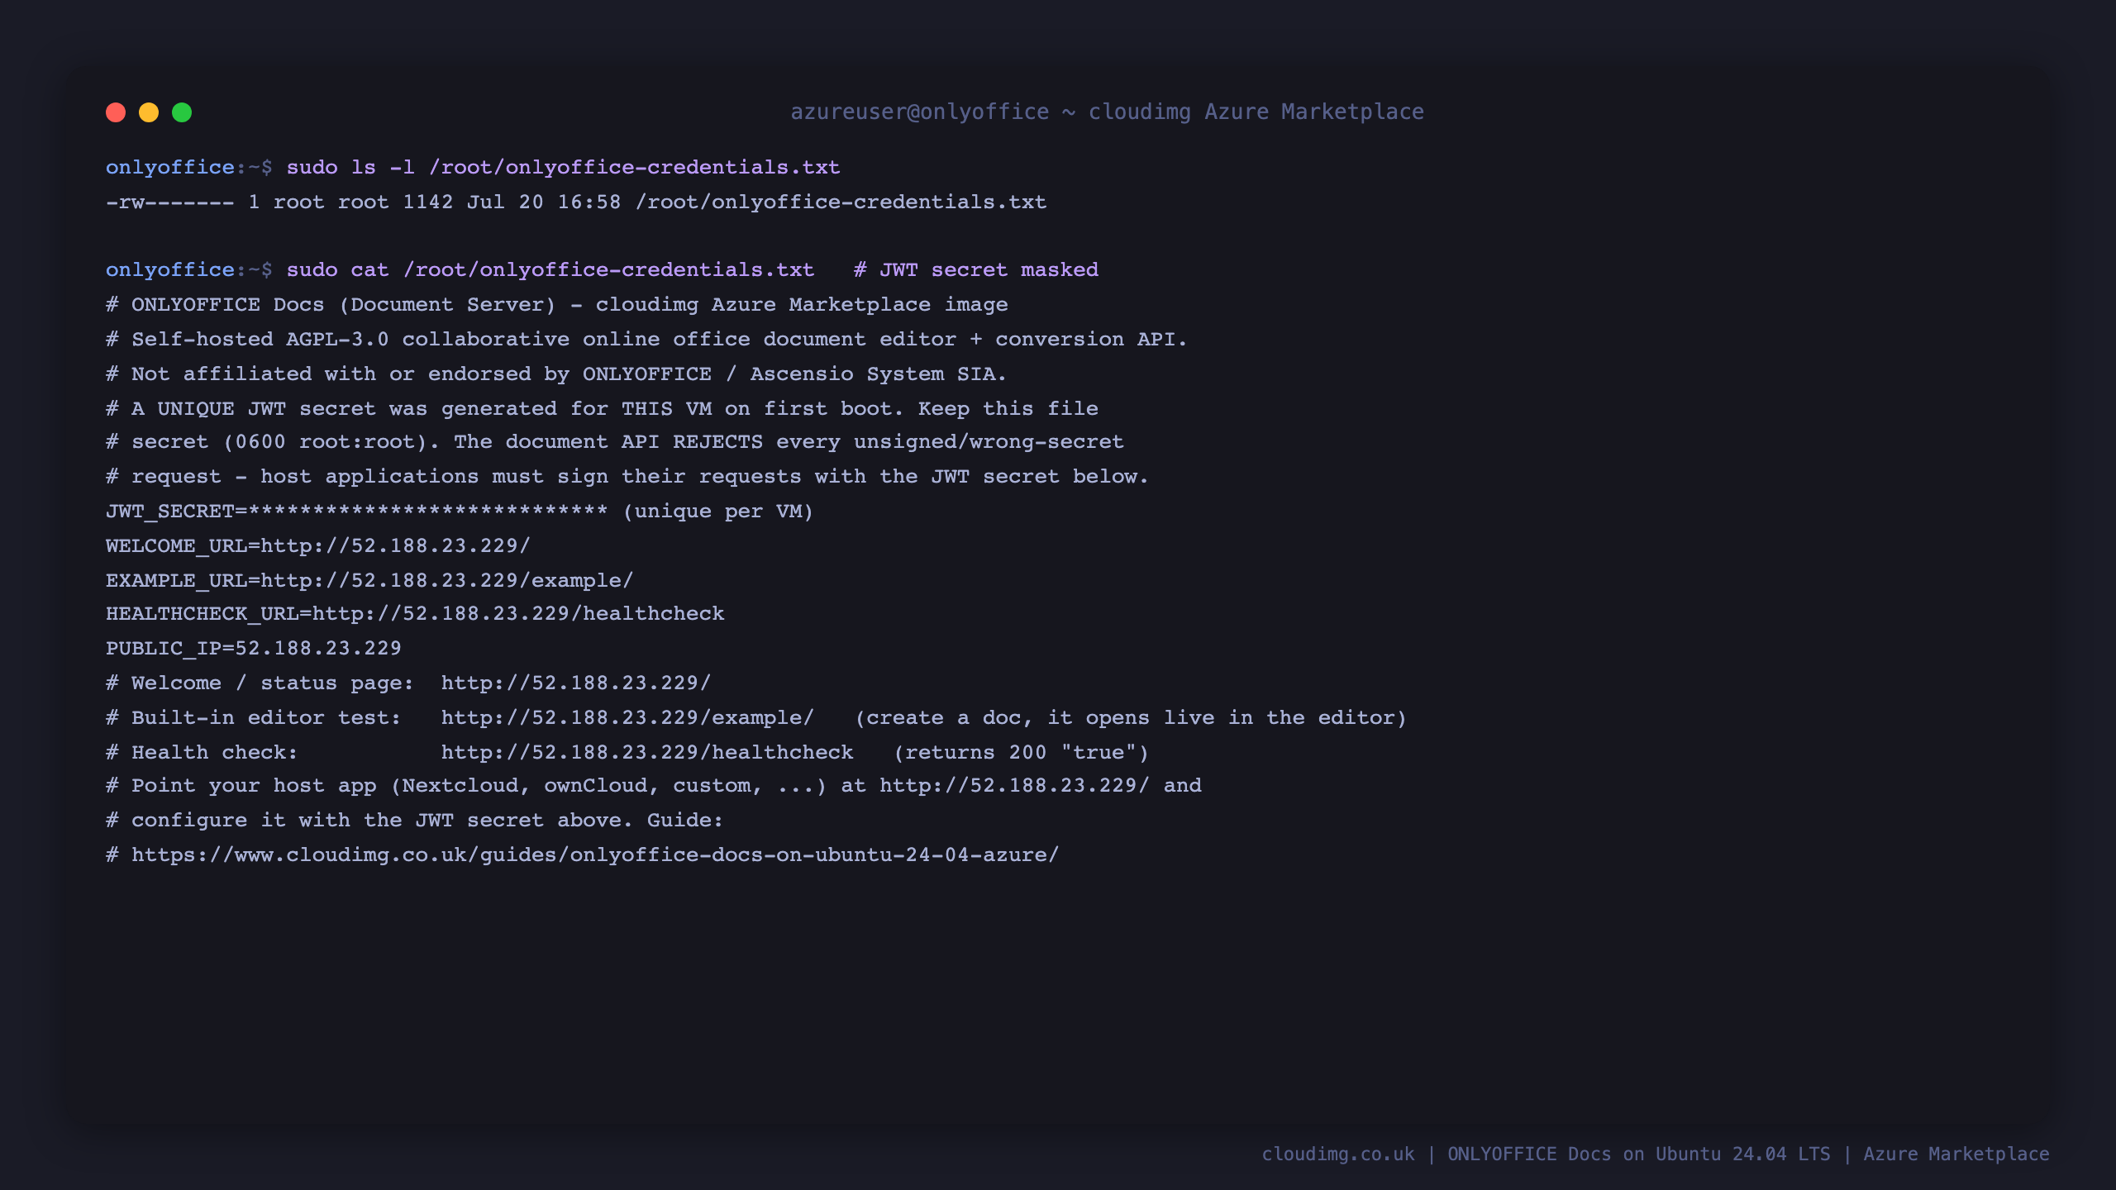Click the footer 'cloudimg.co.uk | ONLYOFFICE Docs' caption

pyautogui.click(x=1656, y=1154)
